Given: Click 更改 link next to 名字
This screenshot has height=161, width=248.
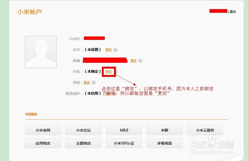Looking at the screenshot, I should (x=108, y=50).
